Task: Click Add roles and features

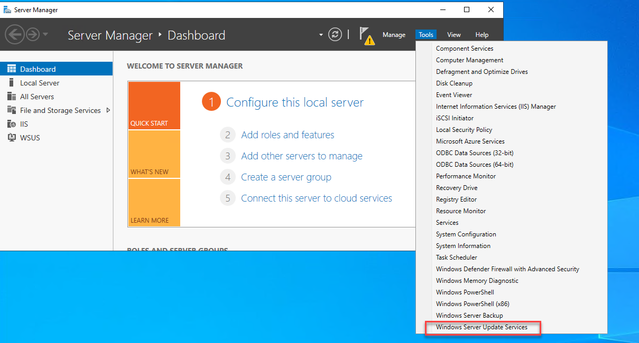Action: (288, 135)
